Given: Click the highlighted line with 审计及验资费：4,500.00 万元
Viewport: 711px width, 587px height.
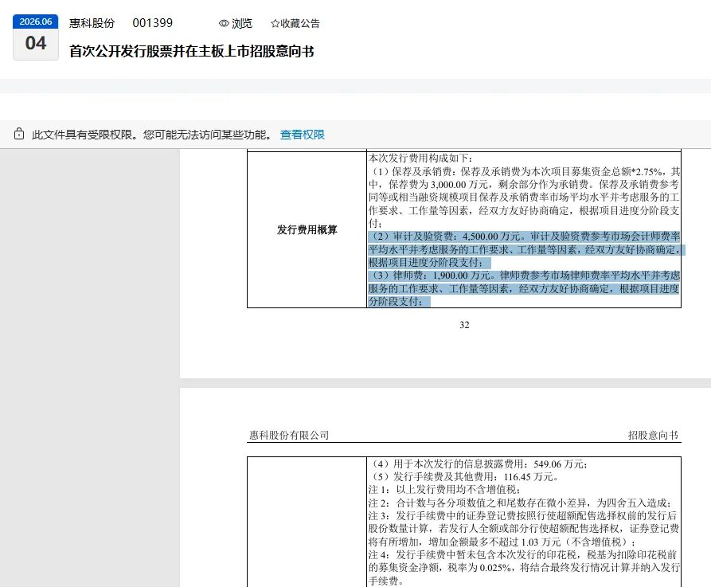Looking at the screenshot, I should click(x=524, y=237).
